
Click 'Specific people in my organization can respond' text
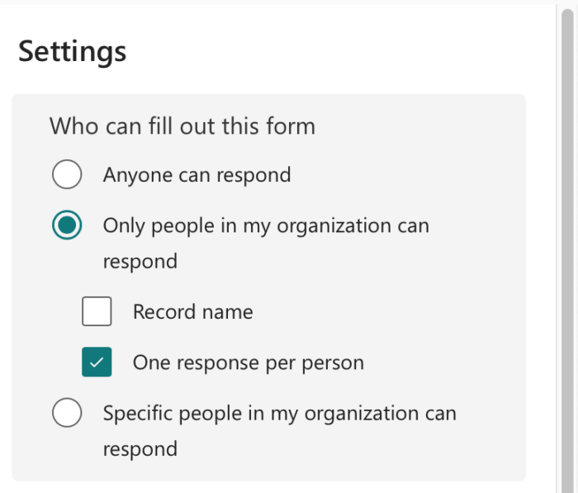(279, 413)
